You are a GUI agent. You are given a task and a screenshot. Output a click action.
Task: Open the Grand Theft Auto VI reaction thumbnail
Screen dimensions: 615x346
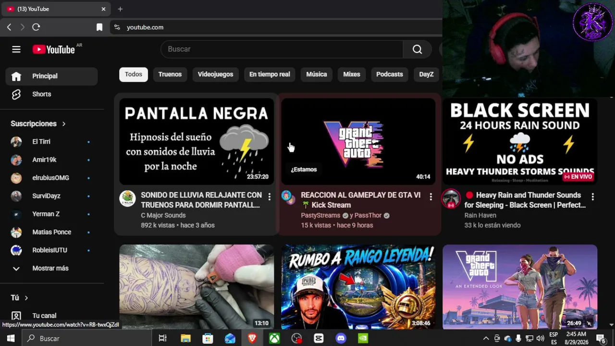(x=358, y=141)
